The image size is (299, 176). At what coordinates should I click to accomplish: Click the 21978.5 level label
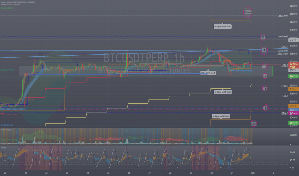point(285,86)
